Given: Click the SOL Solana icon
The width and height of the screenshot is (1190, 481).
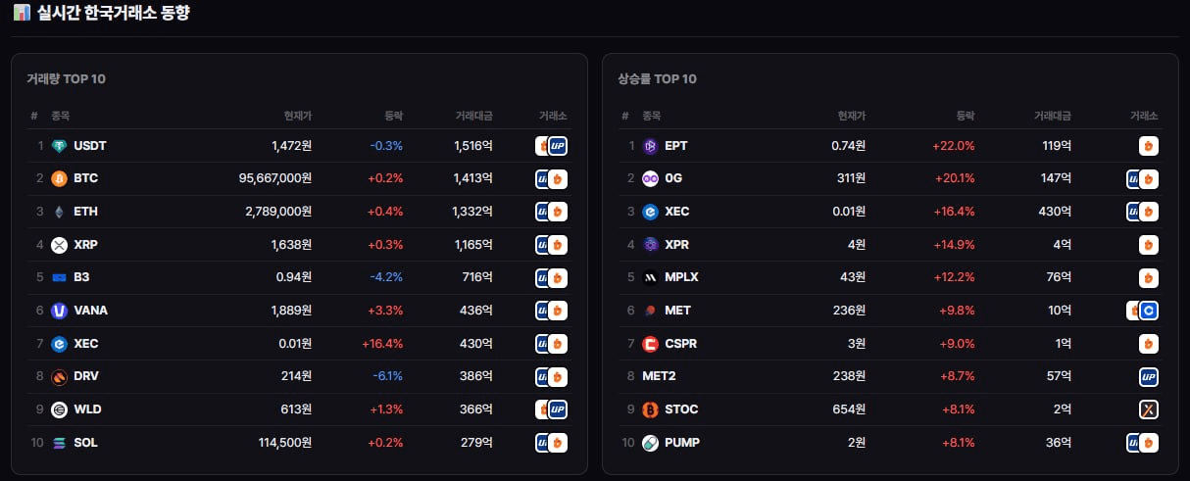Looking at the screenshot, I should click(59, 443).
